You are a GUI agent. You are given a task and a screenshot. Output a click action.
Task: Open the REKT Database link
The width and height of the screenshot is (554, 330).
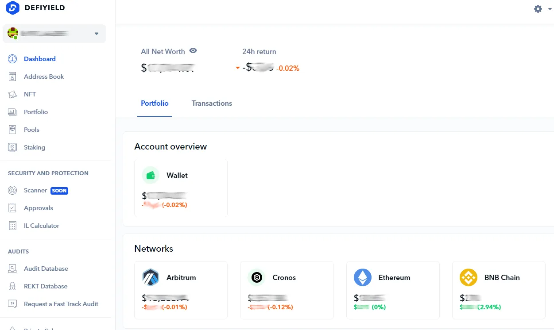[46, 286]
